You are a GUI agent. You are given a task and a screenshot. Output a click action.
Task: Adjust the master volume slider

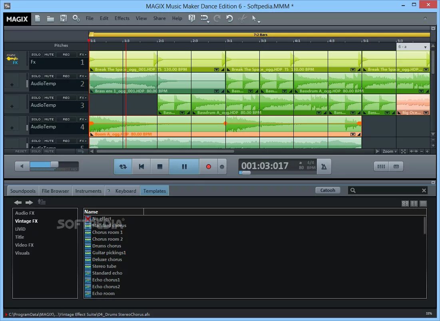(54, 165)
